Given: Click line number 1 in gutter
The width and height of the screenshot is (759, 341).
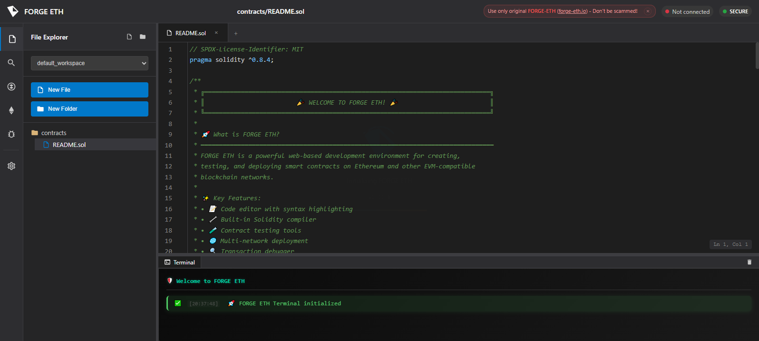Looking at the screenshot, I should click(x=170, y=49).
